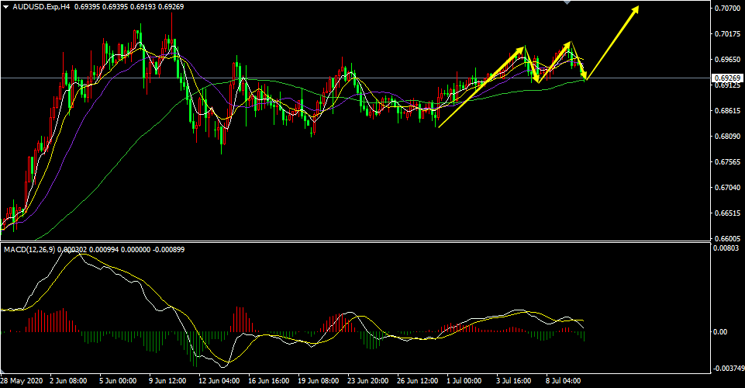Select the gray chart shift marker at top

[x=567, y=2]
